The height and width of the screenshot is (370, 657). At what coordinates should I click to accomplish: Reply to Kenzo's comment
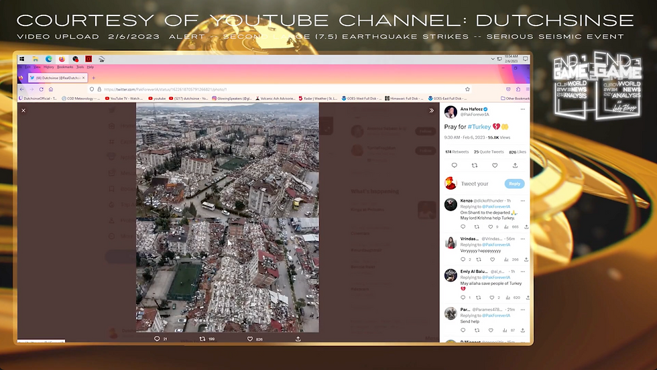pos(463,227)
